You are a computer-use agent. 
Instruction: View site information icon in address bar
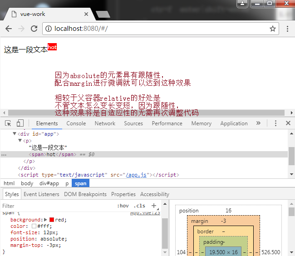[49, 29]
